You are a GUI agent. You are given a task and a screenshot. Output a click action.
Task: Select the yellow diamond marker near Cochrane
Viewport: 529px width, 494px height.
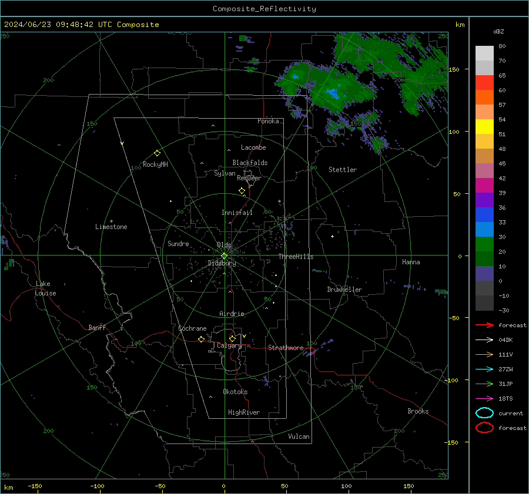pyautogui.click(x=201, y=339)
